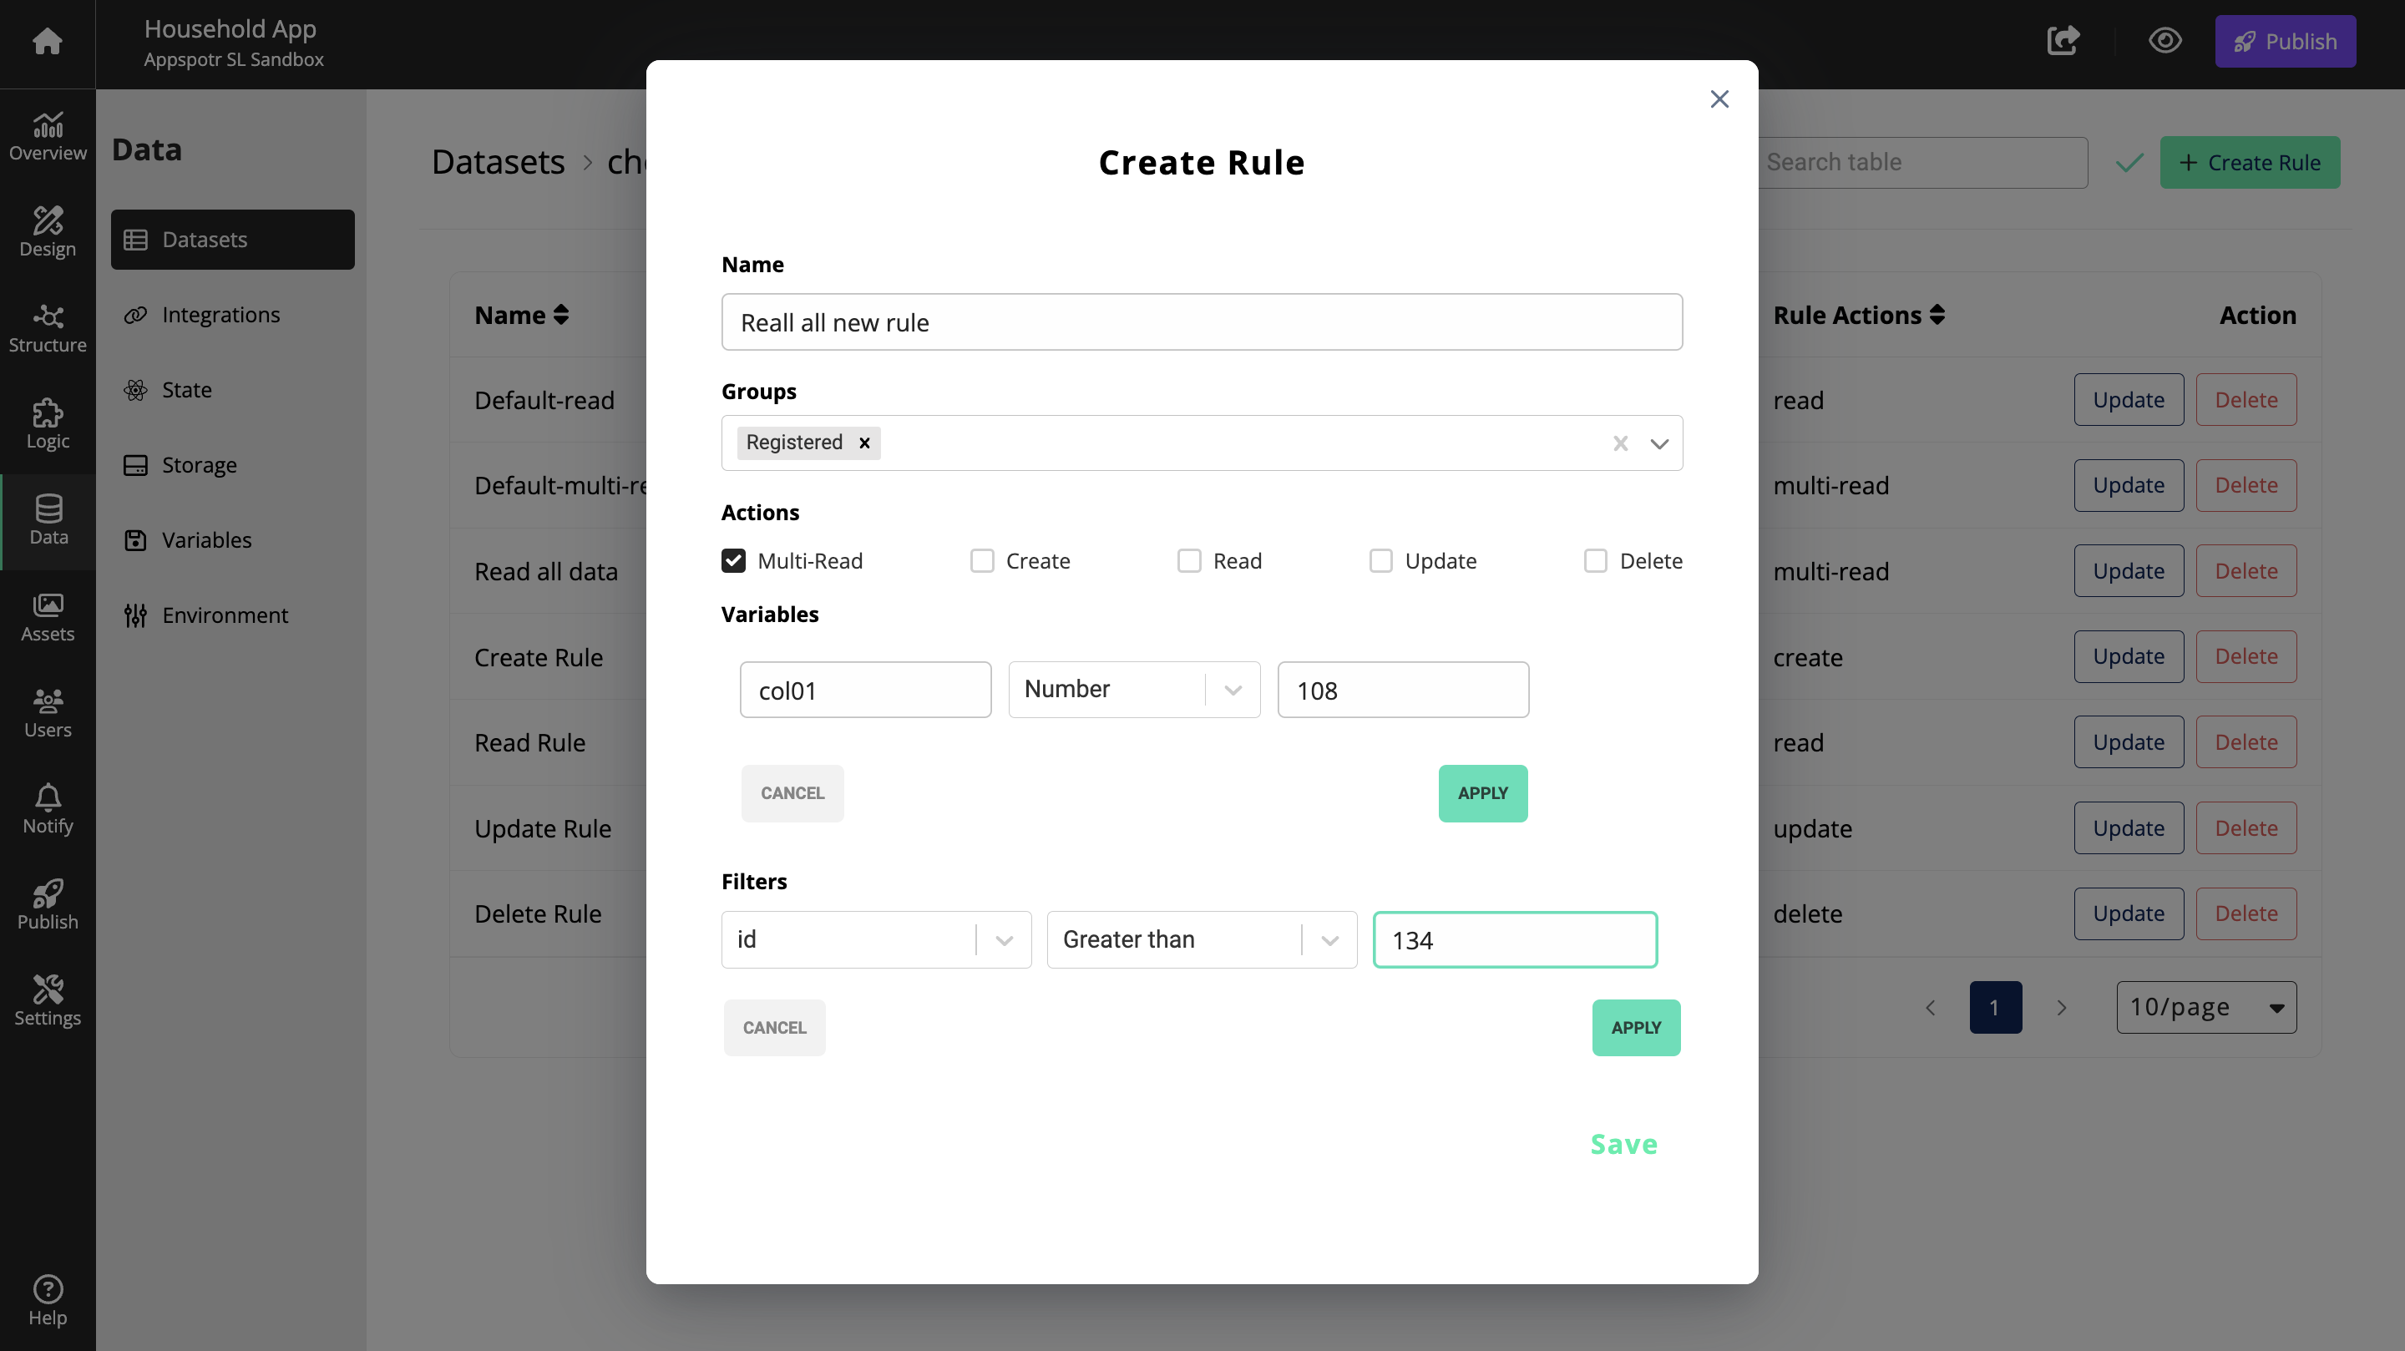
Task: Apply the variable col01
Action: (1482, 793)
